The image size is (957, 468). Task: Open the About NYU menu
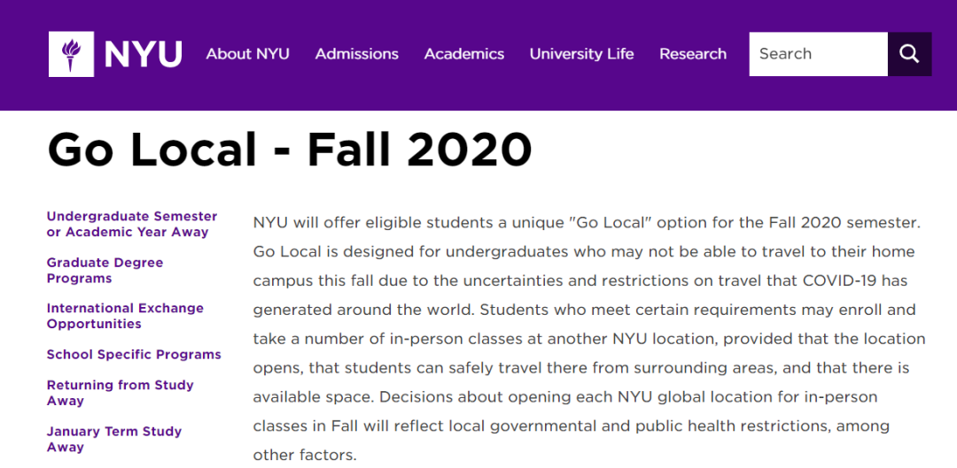(x=248, y=54)
